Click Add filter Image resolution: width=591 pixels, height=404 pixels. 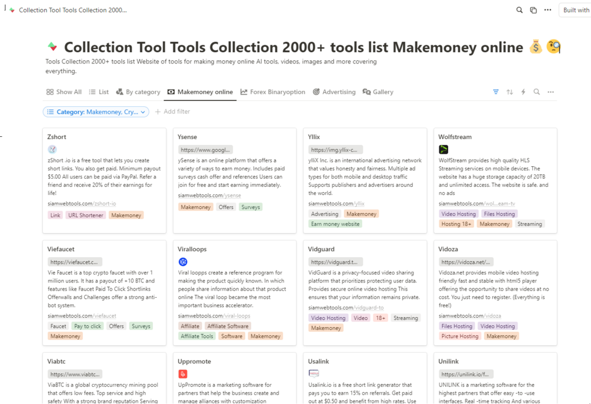pyautogui.click(x=172, y=112)
